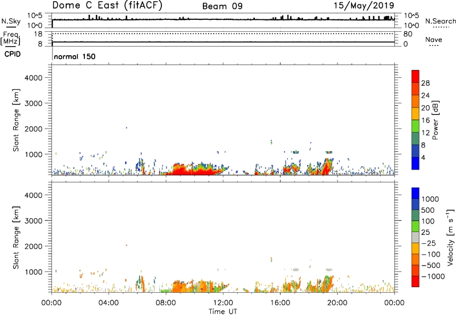This screenshot has height=315, width=456.
Task: Click the Velocity panel's "Slant Range [km]" label
Action: [x=16, y=238]
